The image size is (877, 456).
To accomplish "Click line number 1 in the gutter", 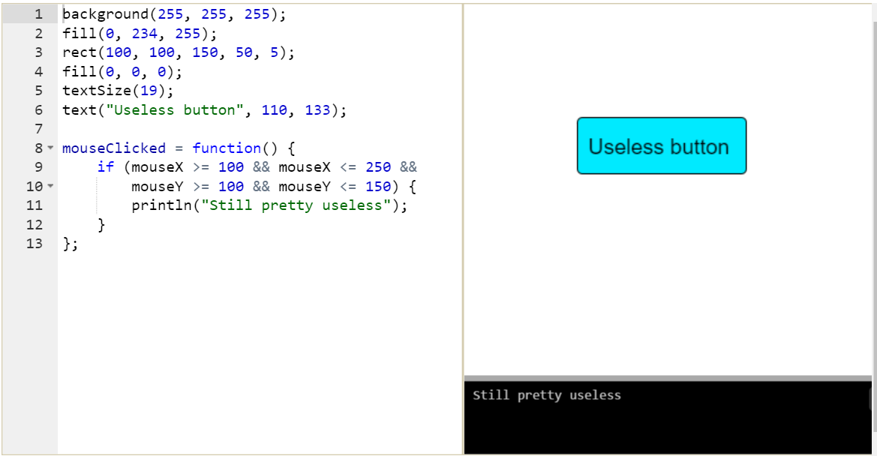I will 38,14.
